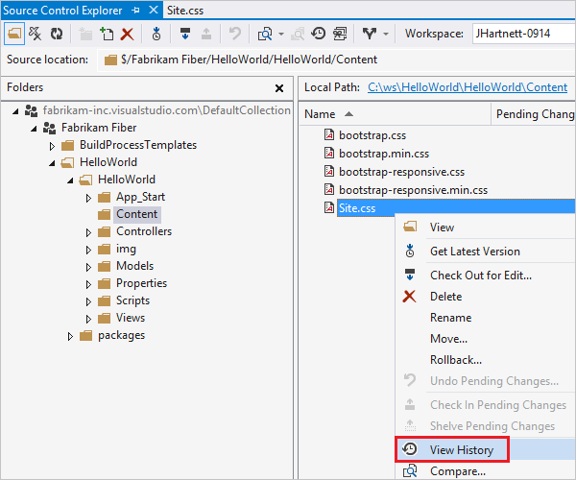Select bootstrap.css in file list
Screen dimensions: 576x480
tap(372, 135)
